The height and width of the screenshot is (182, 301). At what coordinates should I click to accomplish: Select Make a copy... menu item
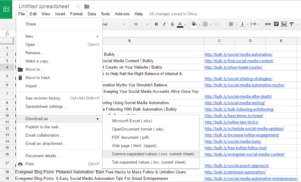(x=59, y=61)
